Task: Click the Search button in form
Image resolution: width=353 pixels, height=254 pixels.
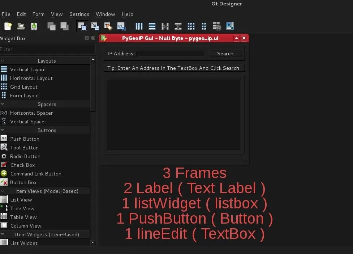Action: coord(225,54)
